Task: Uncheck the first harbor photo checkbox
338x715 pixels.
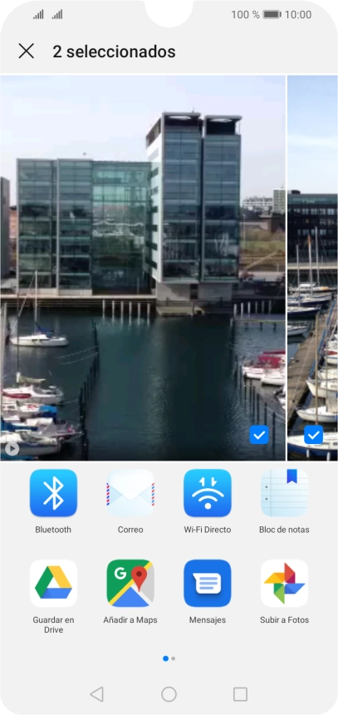Action: click(259, 435)
